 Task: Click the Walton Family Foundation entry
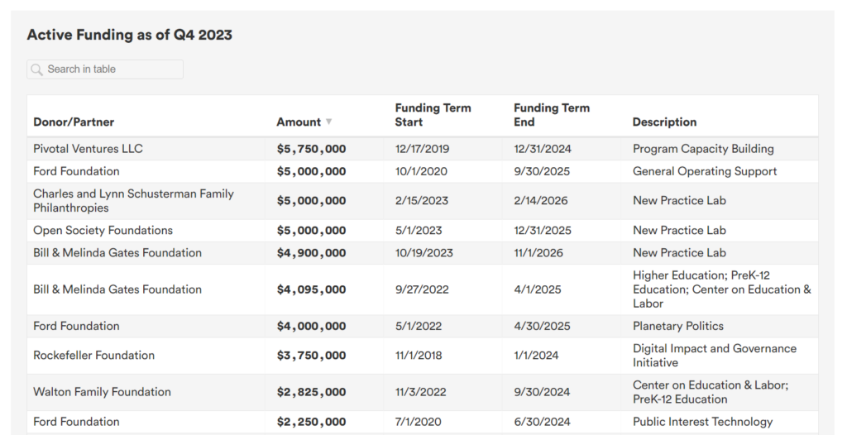point(102,392)
